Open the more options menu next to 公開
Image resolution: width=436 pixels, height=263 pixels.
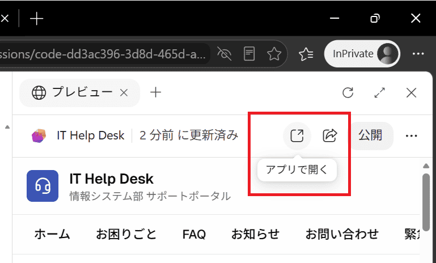tap(411, 136)
